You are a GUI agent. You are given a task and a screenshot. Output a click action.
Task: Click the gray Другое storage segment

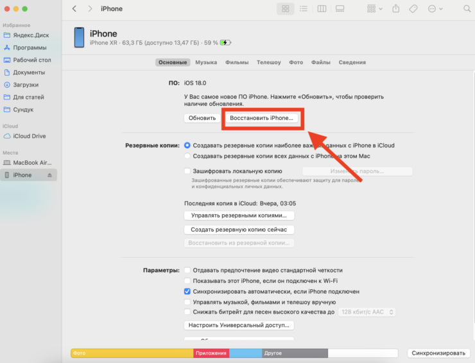click(295, 353)
